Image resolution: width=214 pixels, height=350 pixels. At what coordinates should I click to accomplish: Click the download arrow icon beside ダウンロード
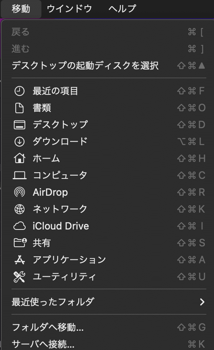pyautogui.click(x=20, y=142)
